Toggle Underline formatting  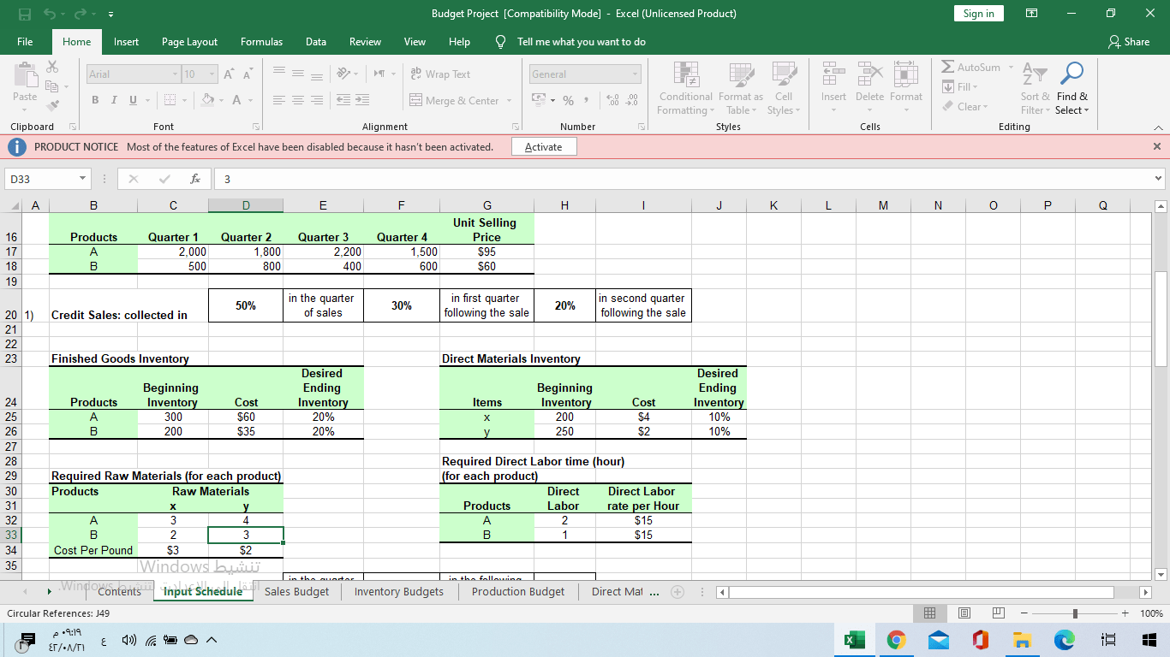(132, 100)
